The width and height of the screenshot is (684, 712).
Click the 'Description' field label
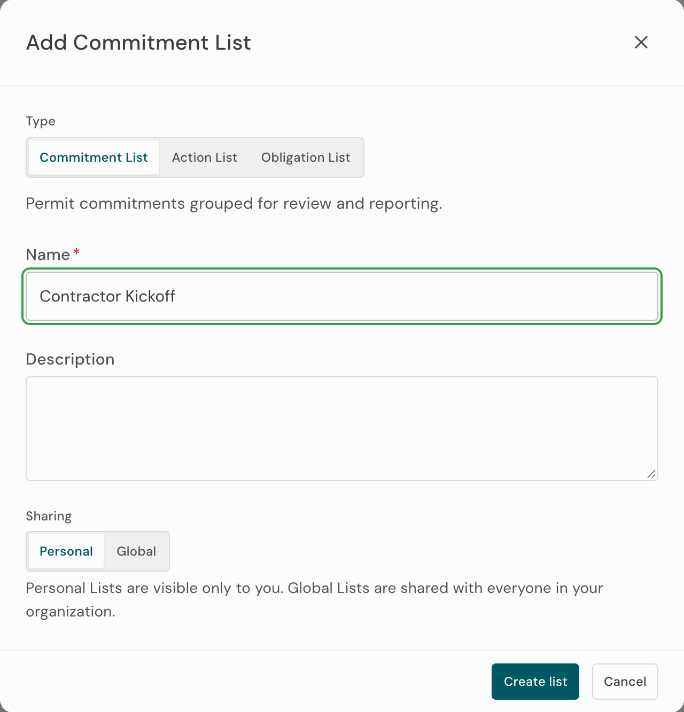tap(70, 359)
